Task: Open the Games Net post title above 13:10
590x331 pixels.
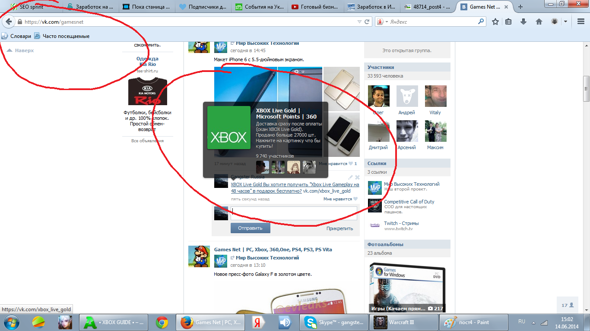Action: click(273, 250)
